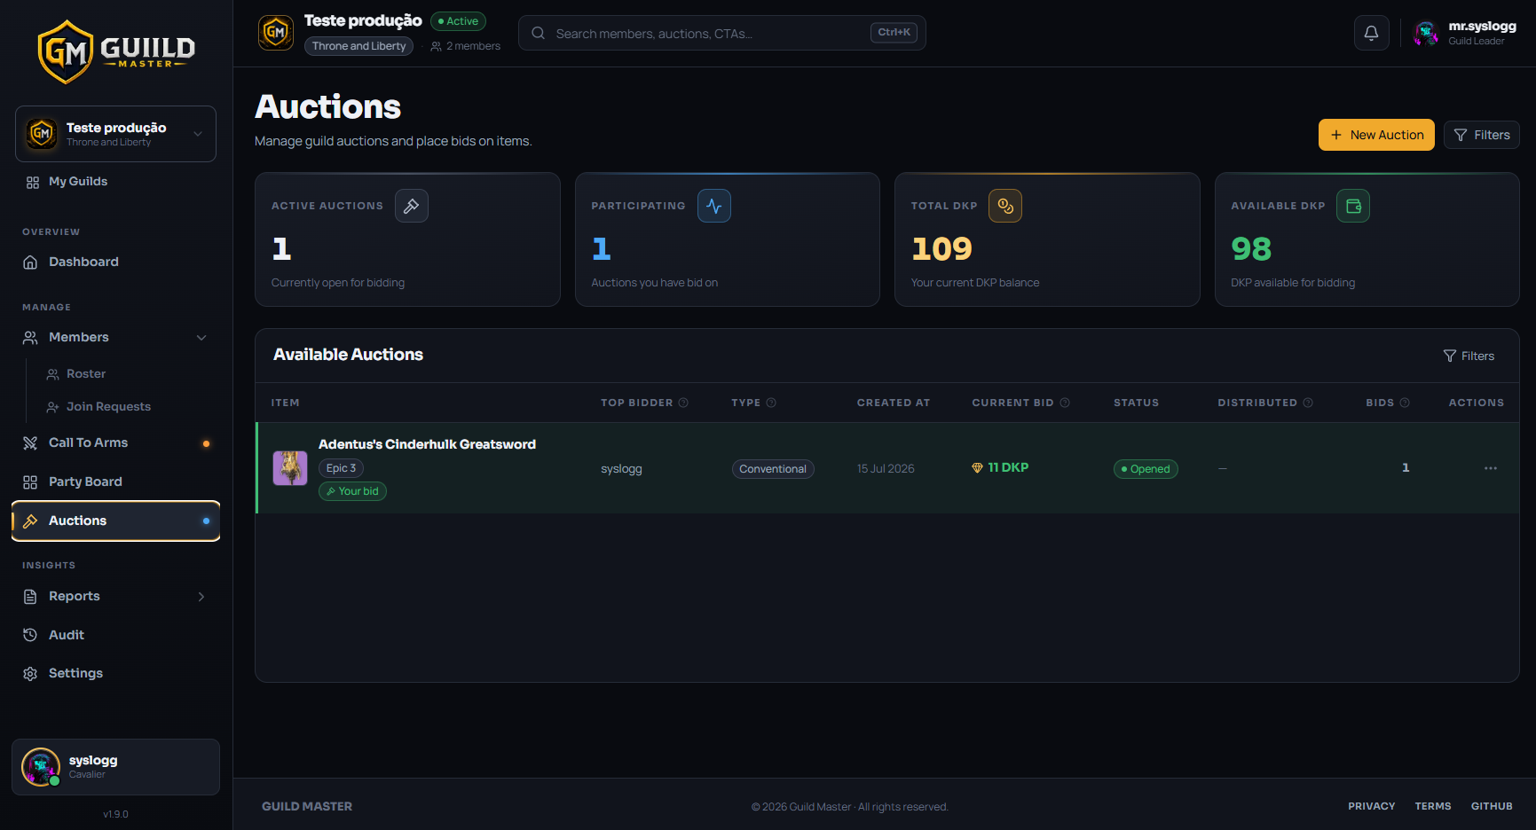The image size is (1536, 830).
Task: Click the 15 Jul 2026 created date
Action: click(886, 468)
